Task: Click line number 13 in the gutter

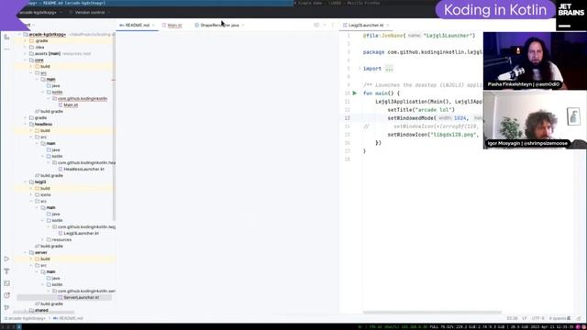Action: pos(348,118)
